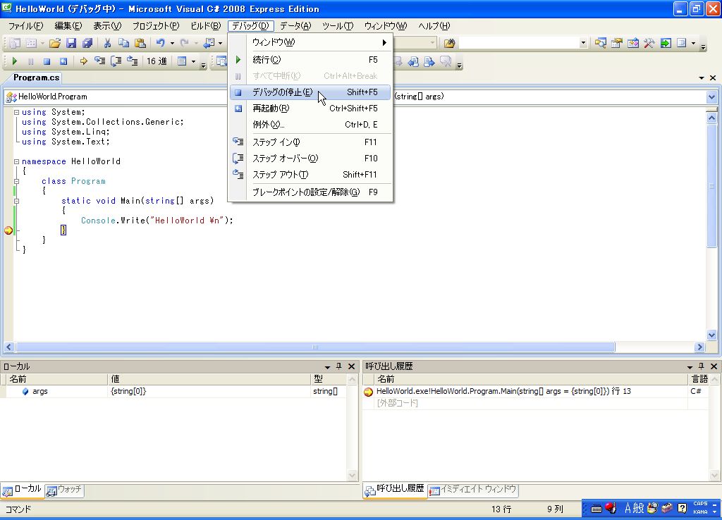722x520 pixels.
Task: Click the Save All toolbar icon
Action: [x=87, y=43]
